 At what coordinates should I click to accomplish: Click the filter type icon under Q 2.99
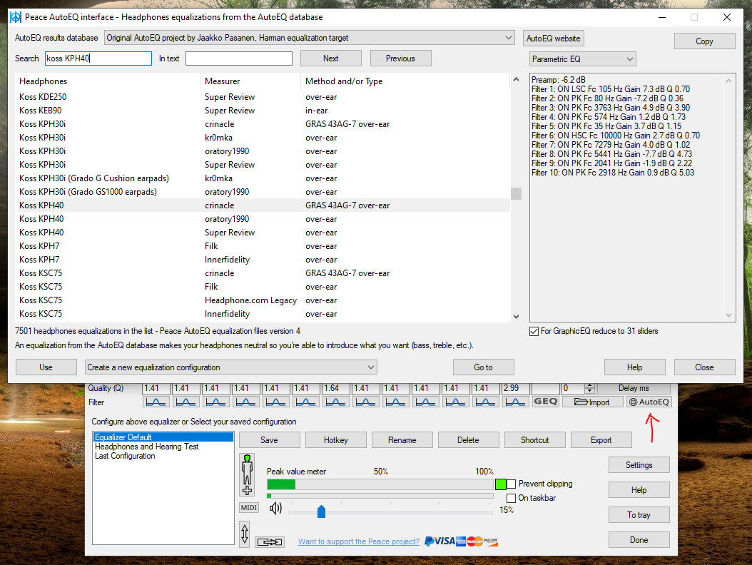click(x=515, y=402)
